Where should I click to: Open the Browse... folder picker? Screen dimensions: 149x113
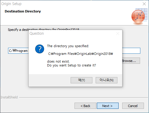click(x=131, y=61)
